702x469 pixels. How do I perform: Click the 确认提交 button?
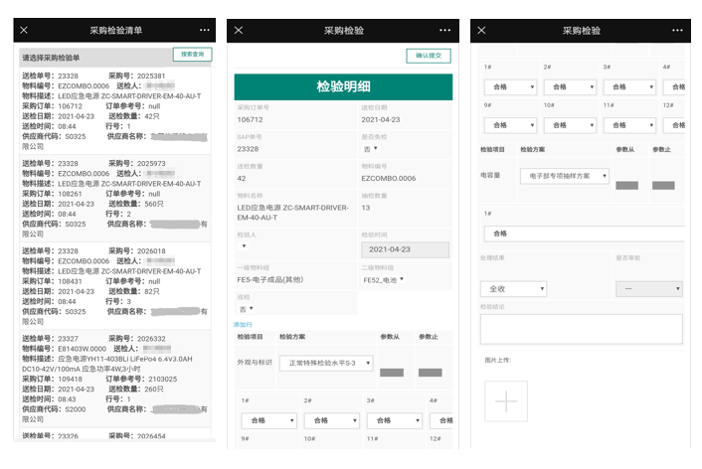pyautogui.click(x=429, y=56)
